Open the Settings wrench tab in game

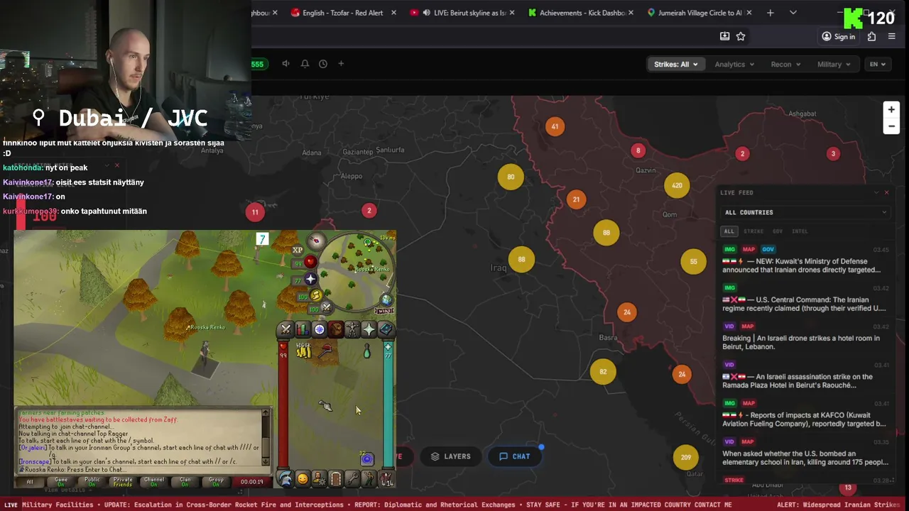pyautogui.click(x=352, y=479)
